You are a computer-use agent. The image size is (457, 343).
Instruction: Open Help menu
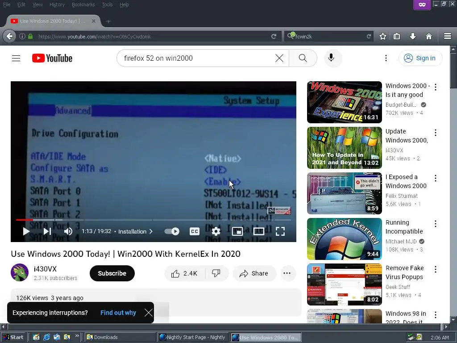124,4
